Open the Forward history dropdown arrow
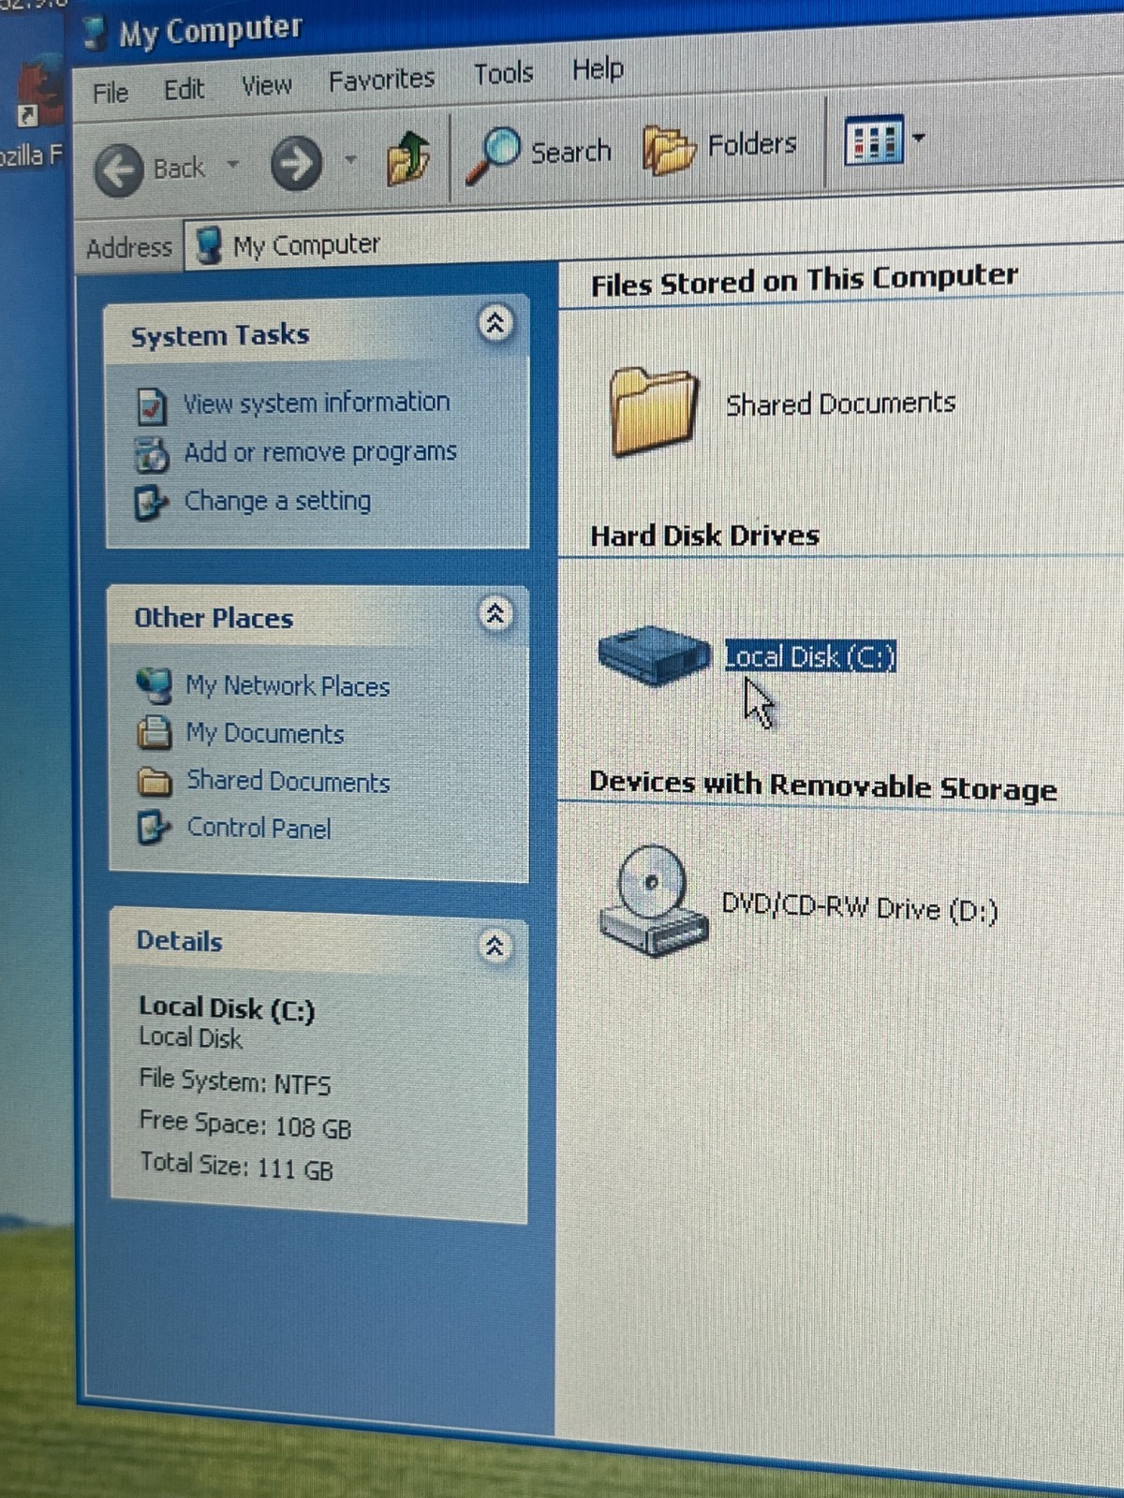This screenshot has width=1124, height=1498. point(350,159)
